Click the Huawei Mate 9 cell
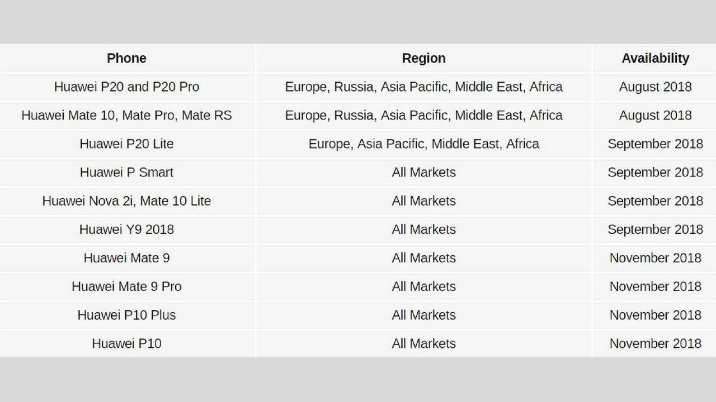Screen dimensions: 716x402 (x=127, y=257)
